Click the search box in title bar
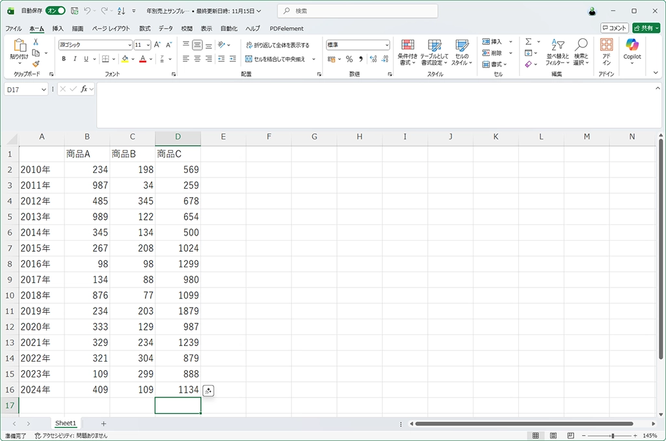 click(358, 11)
